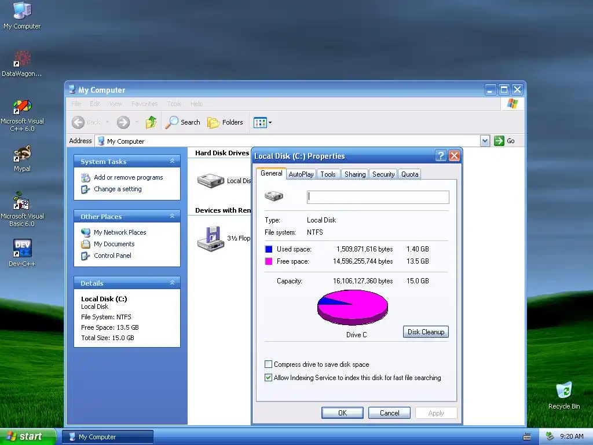Click Cancel in the Properties dialog
Image resolution: width=593 pixels, height=445 pixels.
point(389,413)
